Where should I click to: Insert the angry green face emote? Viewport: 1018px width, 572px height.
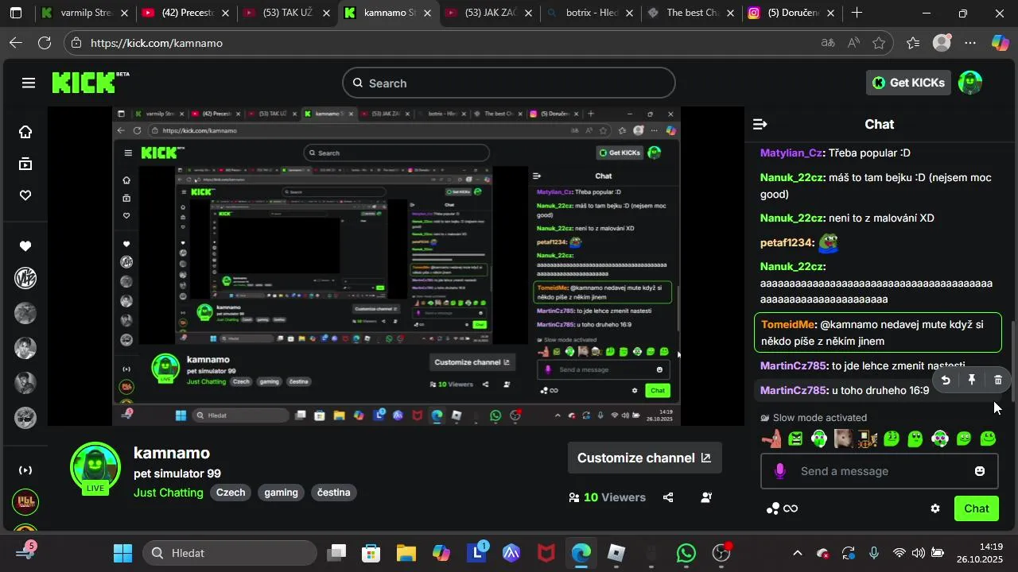click(x=795, y=439)
